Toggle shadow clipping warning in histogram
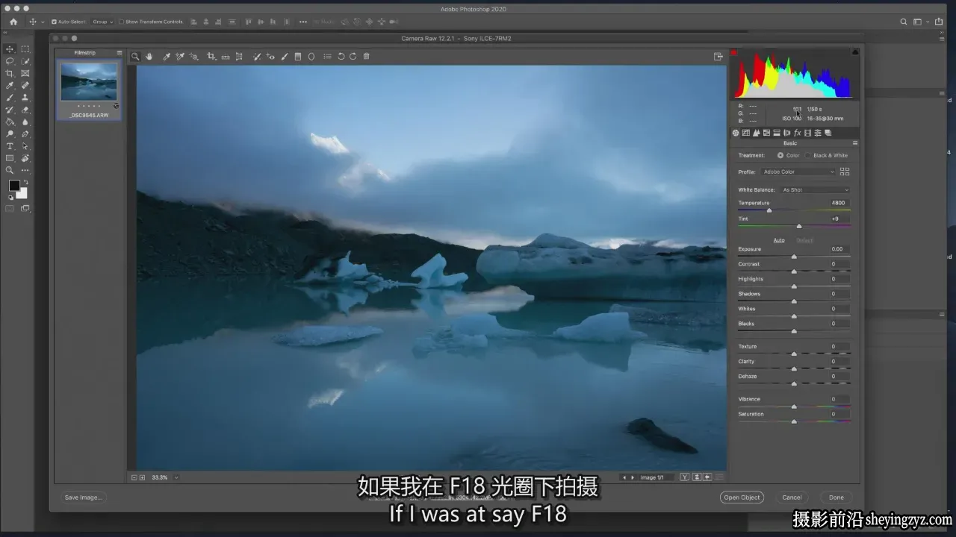The width and height of the screenshot is (956, 537). pyautogui.click(x=734, y=52)
